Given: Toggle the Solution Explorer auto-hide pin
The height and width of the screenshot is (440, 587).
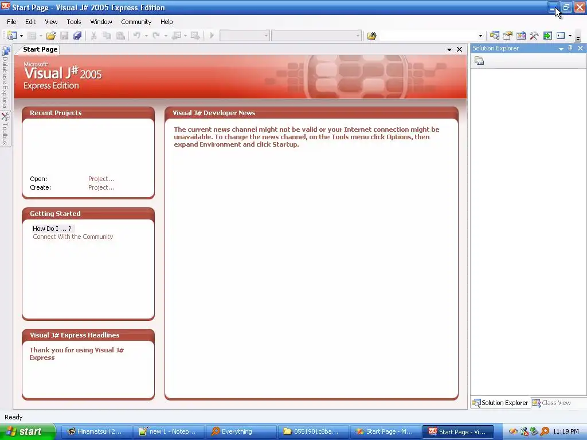Looking at the screenshot, I should tap(570, 48).
